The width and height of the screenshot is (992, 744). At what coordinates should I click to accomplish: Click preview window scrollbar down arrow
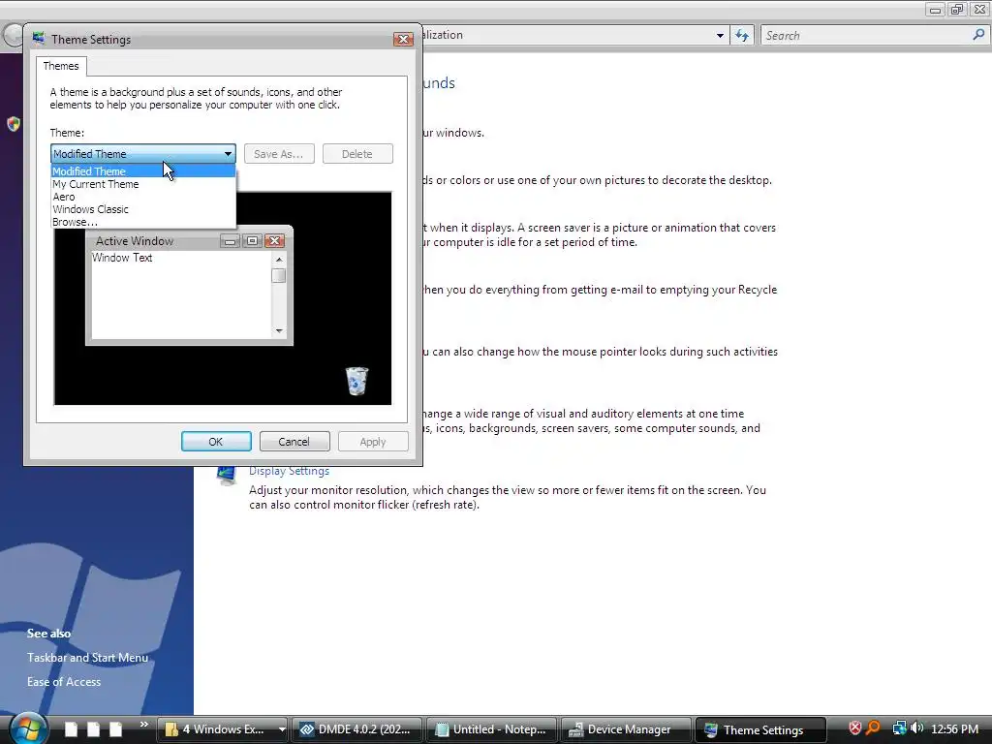click(x=279, y=331)
